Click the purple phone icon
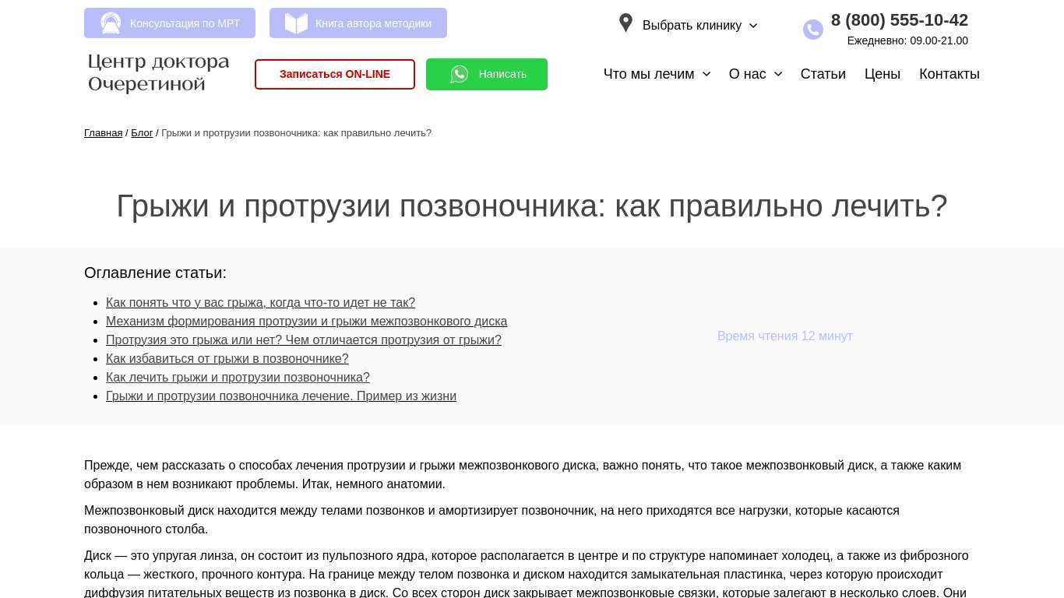Image resolution: width=1064 pixels, height=598 pixels. click(812, 30)
